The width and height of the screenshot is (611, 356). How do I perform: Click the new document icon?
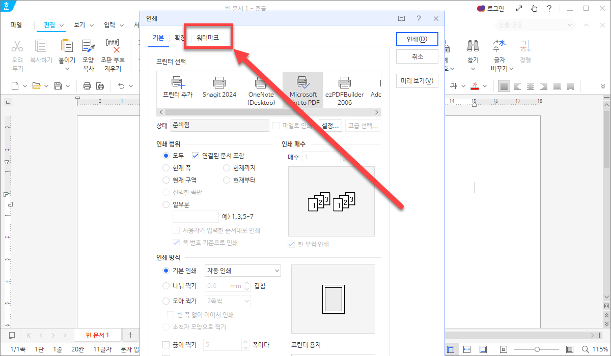pos(15,86)
